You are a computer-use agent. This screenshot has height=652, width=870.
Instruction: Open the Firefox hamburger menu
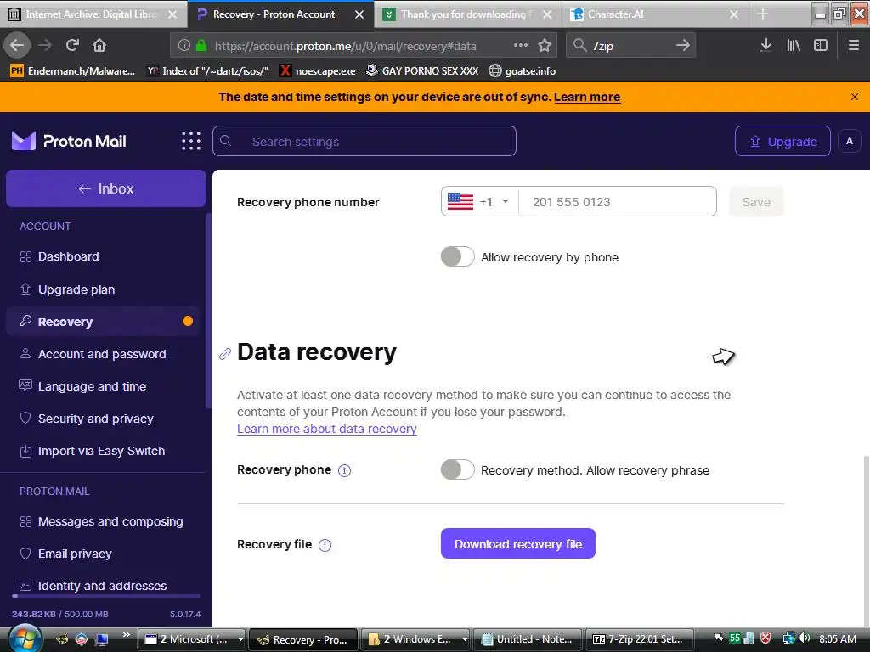(853, 45)
